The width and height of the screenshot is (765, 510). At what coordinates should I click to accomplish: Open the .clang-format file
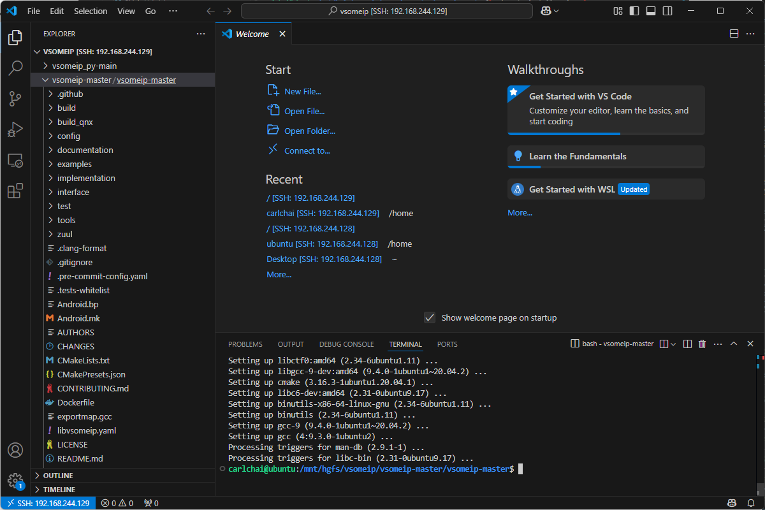82,248
